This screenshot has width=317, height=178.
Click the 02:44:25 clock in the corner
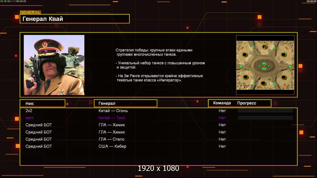pyautogui.click(x=21, y=1)
